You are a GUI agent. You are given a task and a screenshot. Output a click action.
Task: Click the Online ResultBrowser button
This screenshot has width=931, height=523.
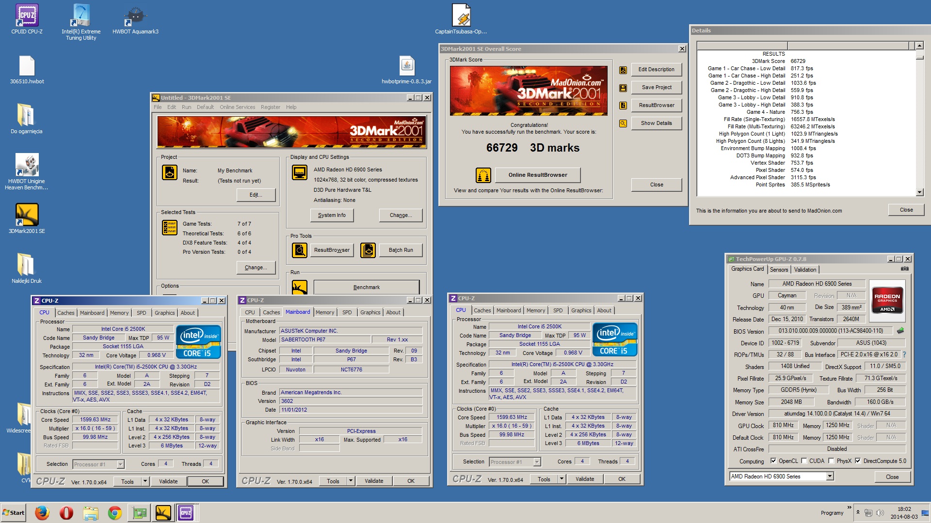pyautogui.click(x=538, y=175)
